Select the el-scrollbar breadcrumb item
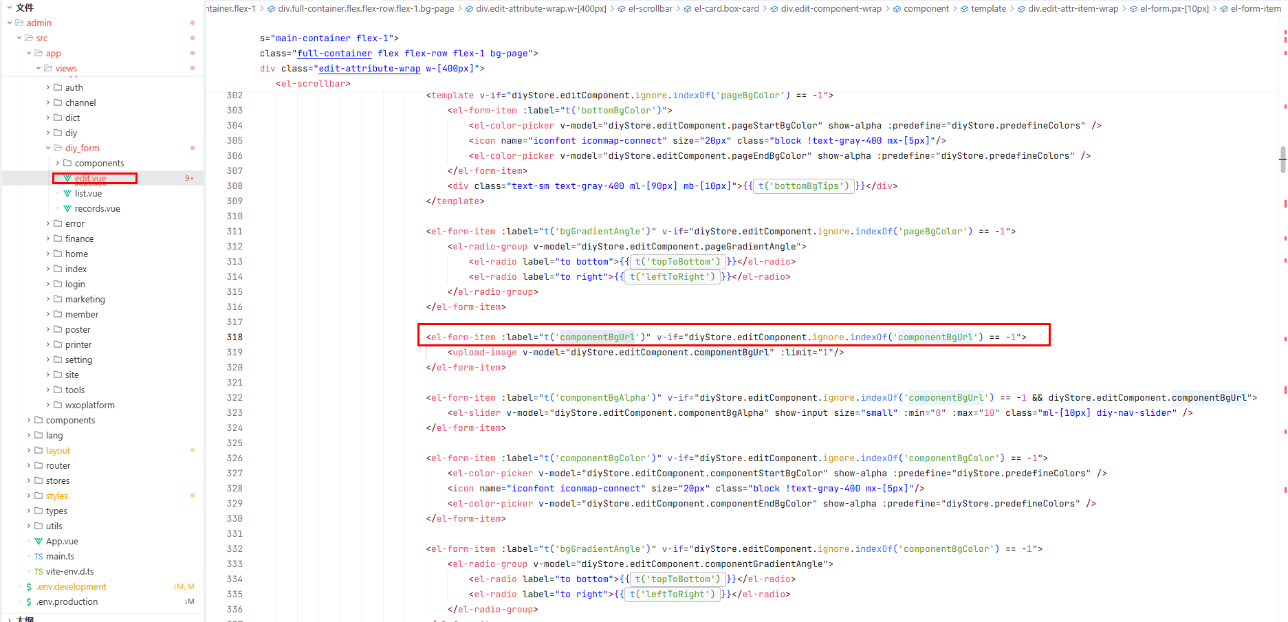This screenshot has height=622, width=1288. [x=650, y=9]
